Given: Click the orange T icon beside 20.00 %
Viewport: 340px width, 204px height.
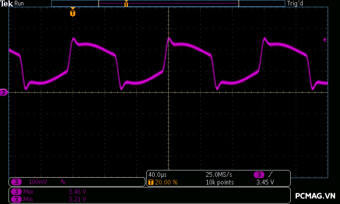Looking at the screenshot, I should tap(151, 182).
